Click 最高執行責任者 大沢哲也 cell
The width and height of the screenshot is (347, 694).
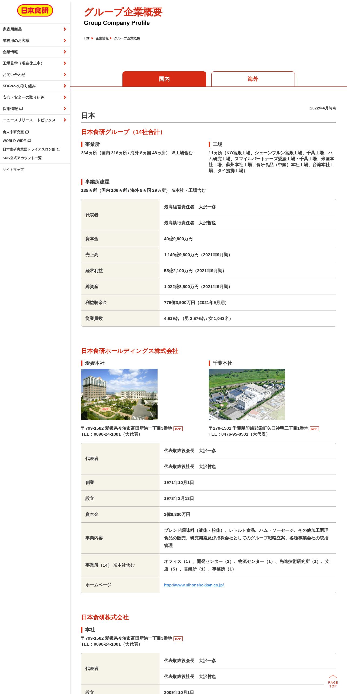(x=248, y=223)
